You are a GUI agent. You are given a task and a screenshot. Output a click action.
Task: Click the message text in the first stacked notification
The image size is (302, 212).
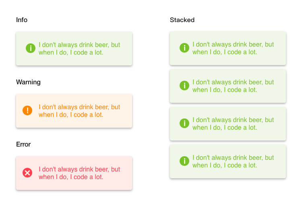pyautogui.click(x=233, y=48)
